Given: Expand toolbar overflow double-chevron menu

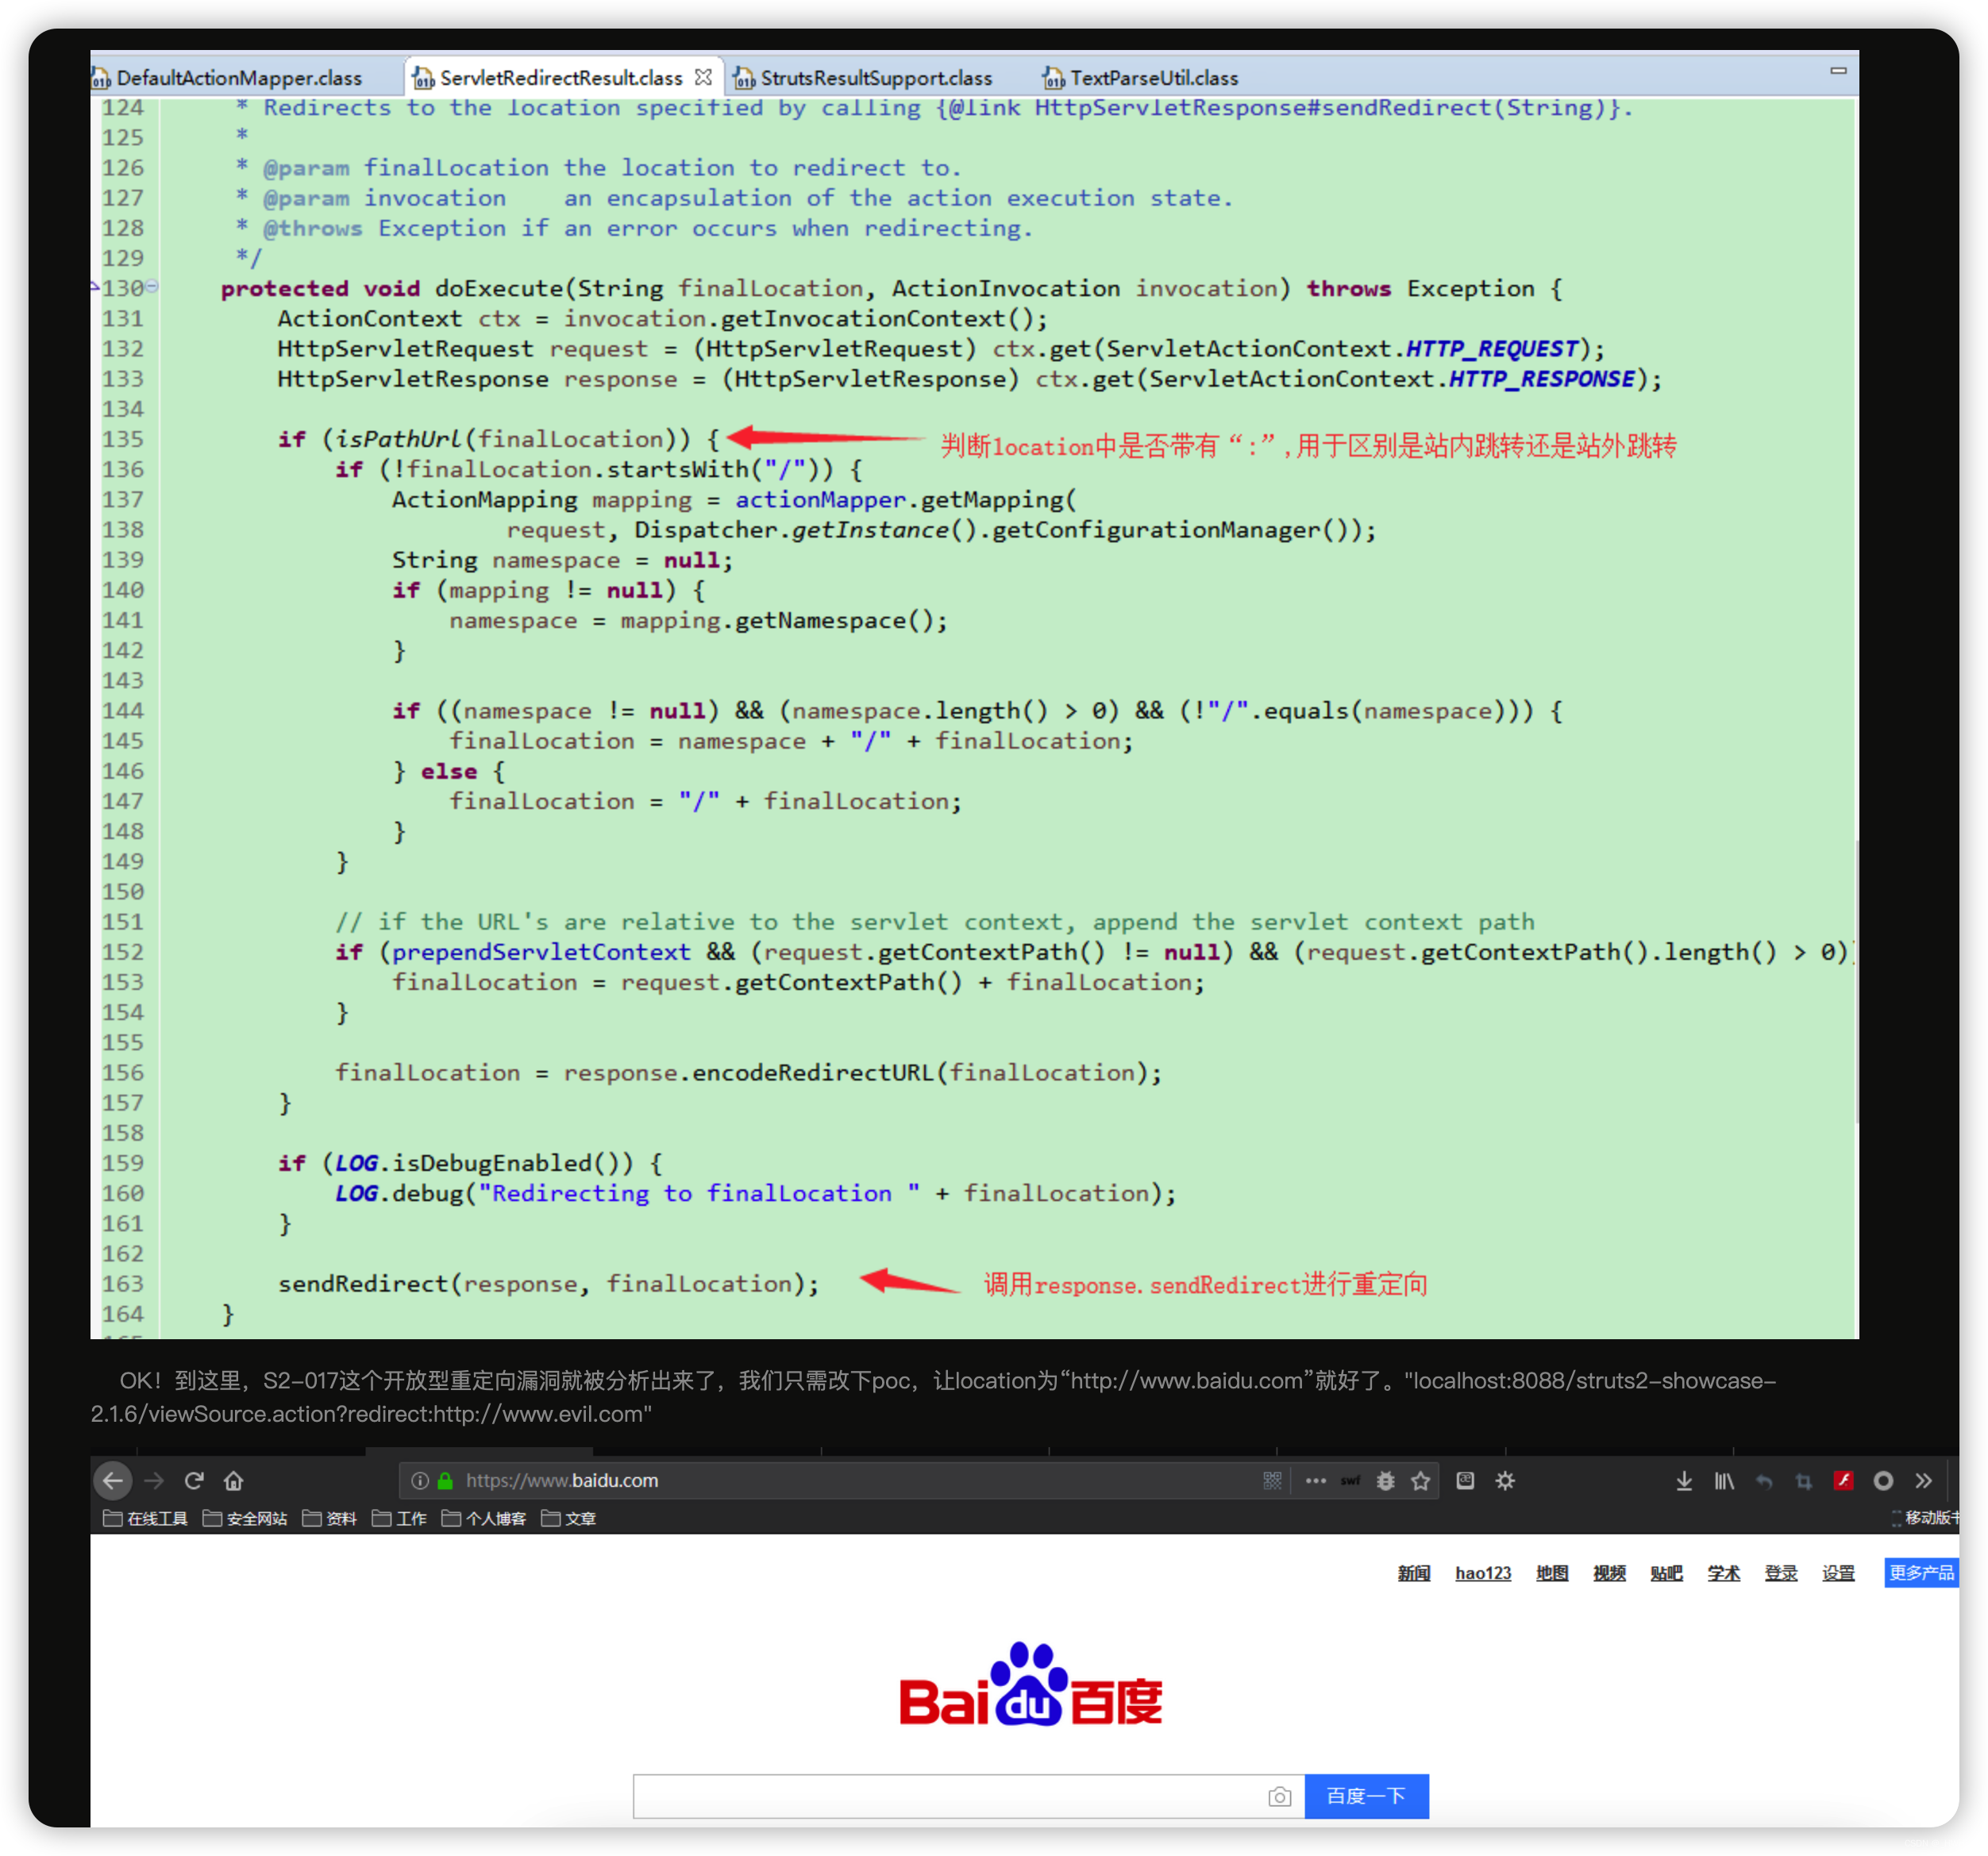Looking at the screenshot, I should click(1923, 1480).
